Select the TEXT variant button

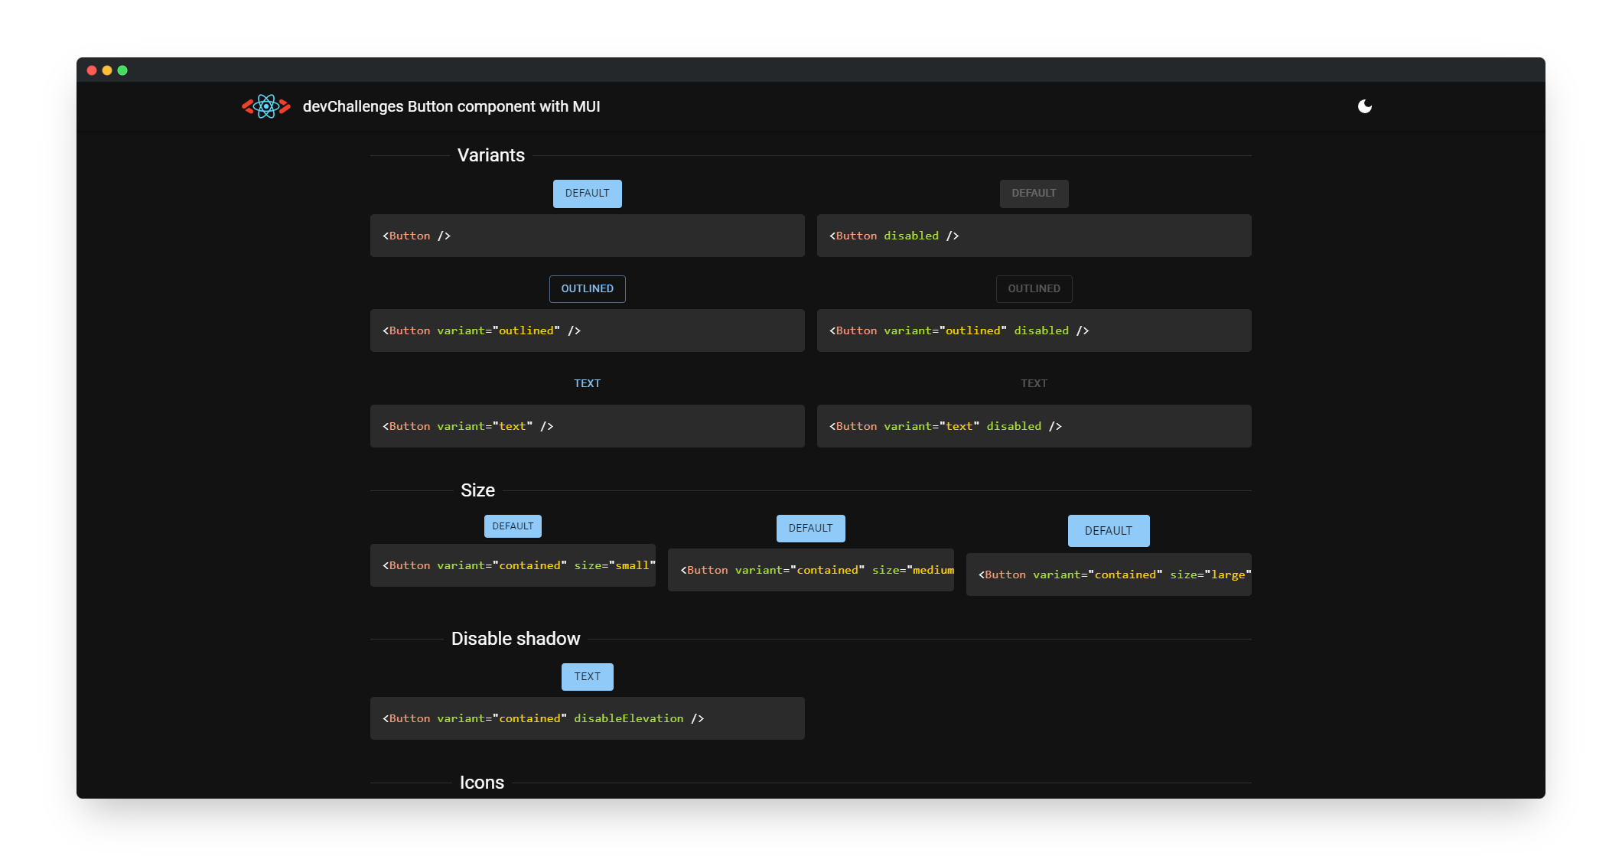coord(587,384)
